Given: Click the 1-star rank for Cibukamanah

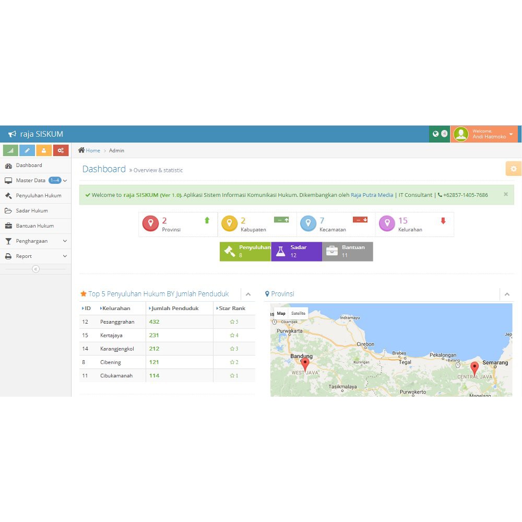Looking at the screenshot, I should (234, 375).
